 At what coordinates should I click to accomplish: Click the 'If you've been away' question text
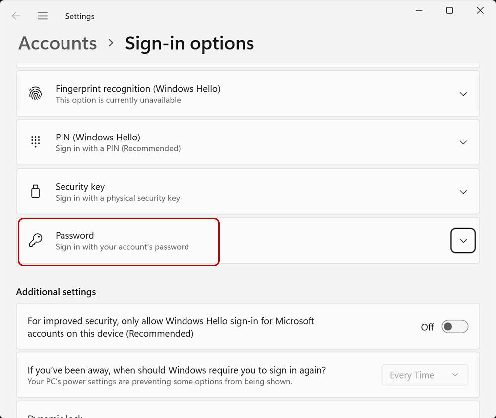coord(177,370)
